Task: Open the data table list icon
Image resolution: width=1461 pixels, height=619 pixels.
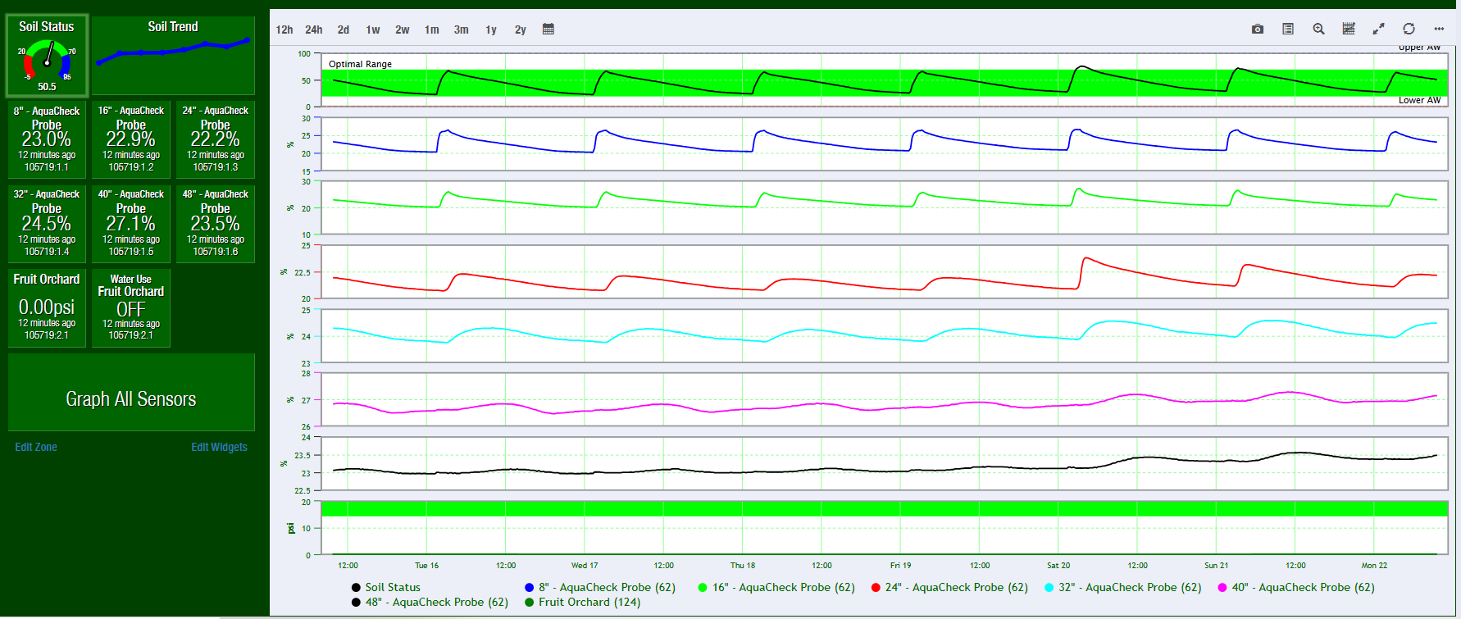Action: click(x=1288, y=29)
